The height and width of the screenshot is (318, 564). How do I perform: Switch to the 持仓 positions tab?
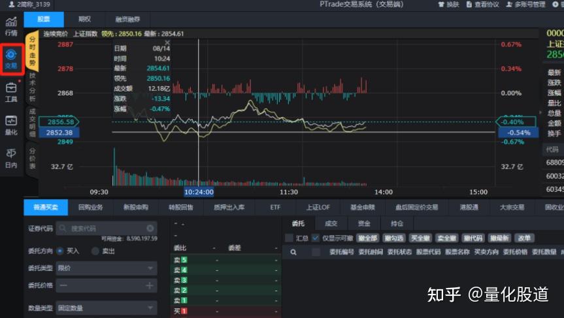tap(397, 223)
